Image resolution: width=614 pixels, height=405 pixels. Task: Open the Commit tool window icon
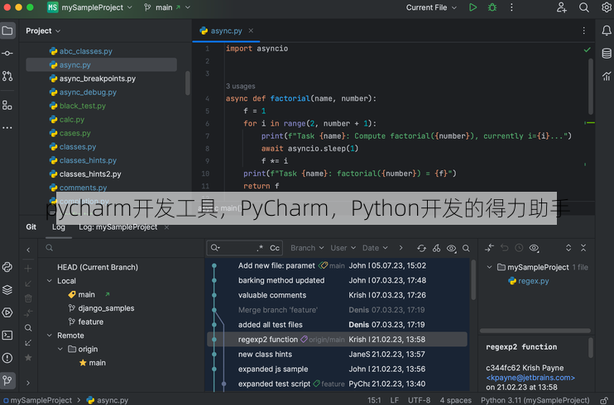[x=7, y=53]
